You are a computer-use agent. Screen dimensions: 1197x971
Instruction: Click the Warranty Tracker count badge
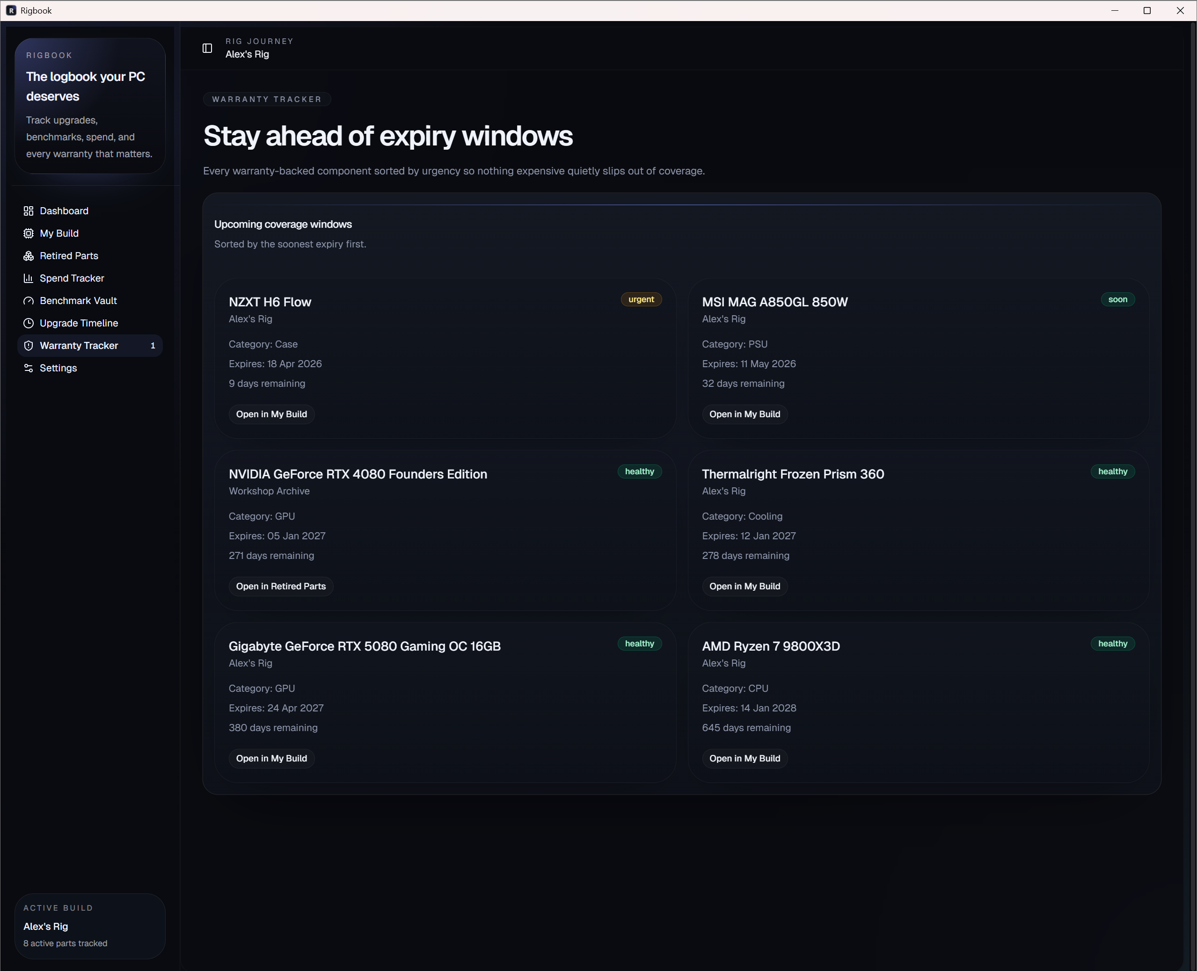pos(153,346)
